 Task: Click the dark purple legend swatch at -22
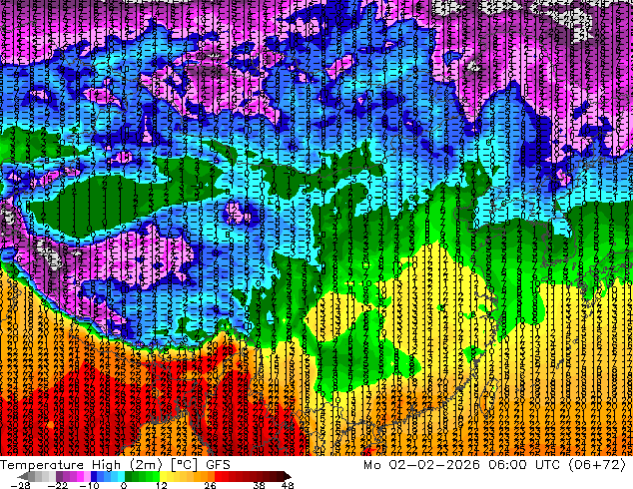(59, 476)
